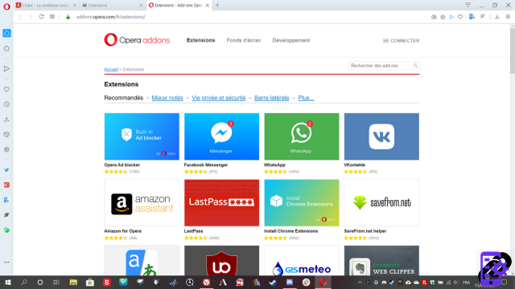
Task: Open the Développement section
Action: point(291,40)
